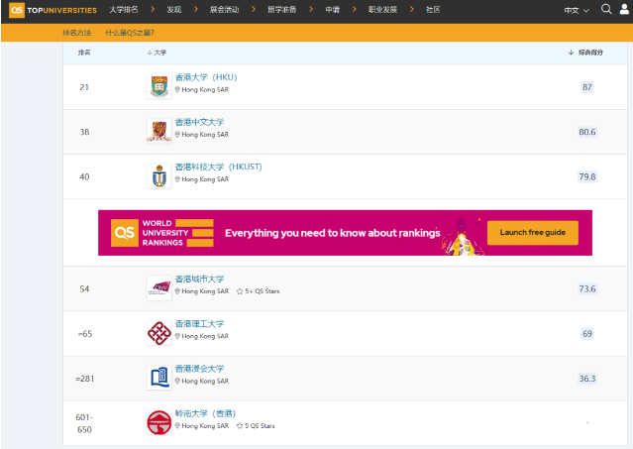Click the HKUST logo thumbnail
The image size is (633, 449).
(x=159, y=176)
